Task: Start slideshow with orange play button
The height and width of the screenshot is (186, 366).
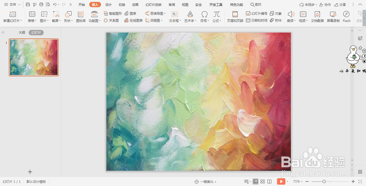Action: (x=281, y=181)
